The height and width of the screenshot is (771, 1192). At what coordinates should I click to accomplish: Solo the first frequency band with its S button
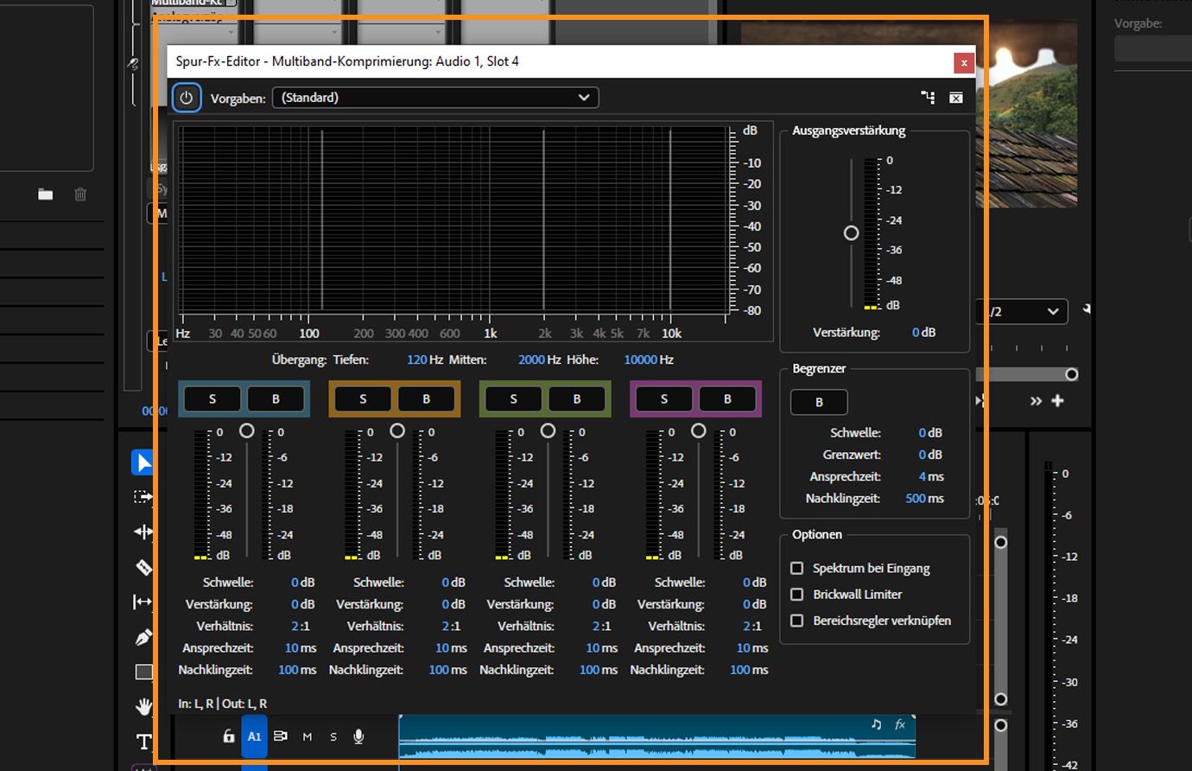[x=212, y=398]
